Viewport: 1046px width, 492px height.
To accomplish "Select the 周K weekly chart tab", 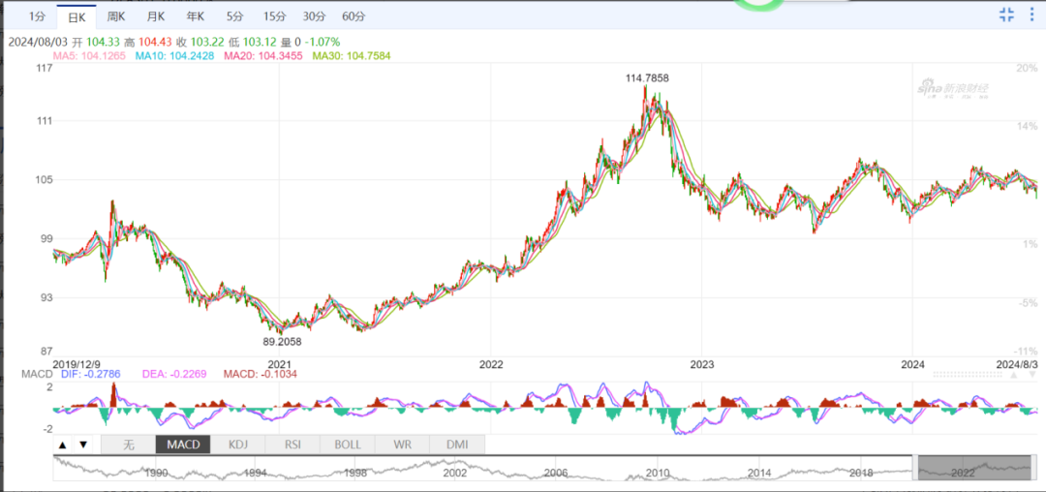I will [x=115, y=16].
